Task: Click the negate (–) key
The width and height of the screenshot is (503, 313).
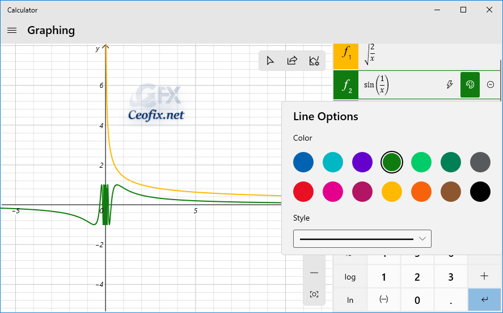Action: point(384,300)
